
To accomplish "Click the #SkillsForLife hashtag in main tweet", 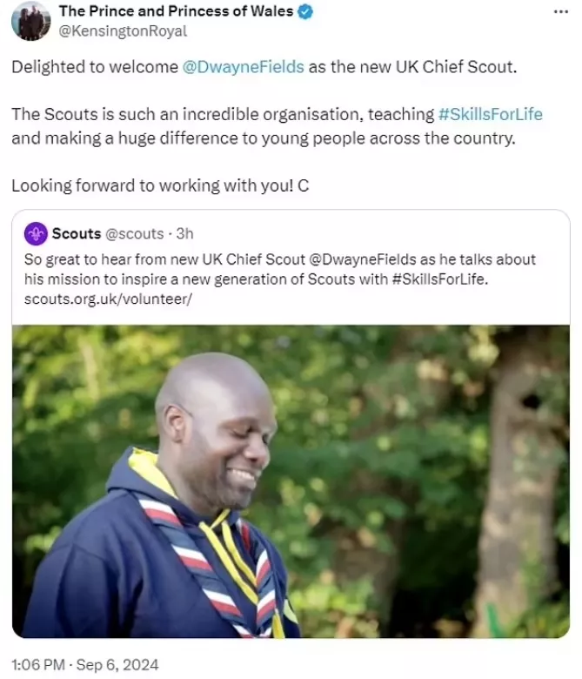I will tap(491, 114).
